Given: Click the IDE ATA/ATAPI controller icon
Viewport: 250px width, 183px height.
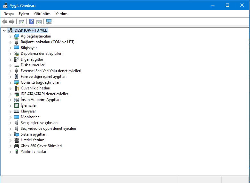Looking at the screenshot, I should point(17,94).
